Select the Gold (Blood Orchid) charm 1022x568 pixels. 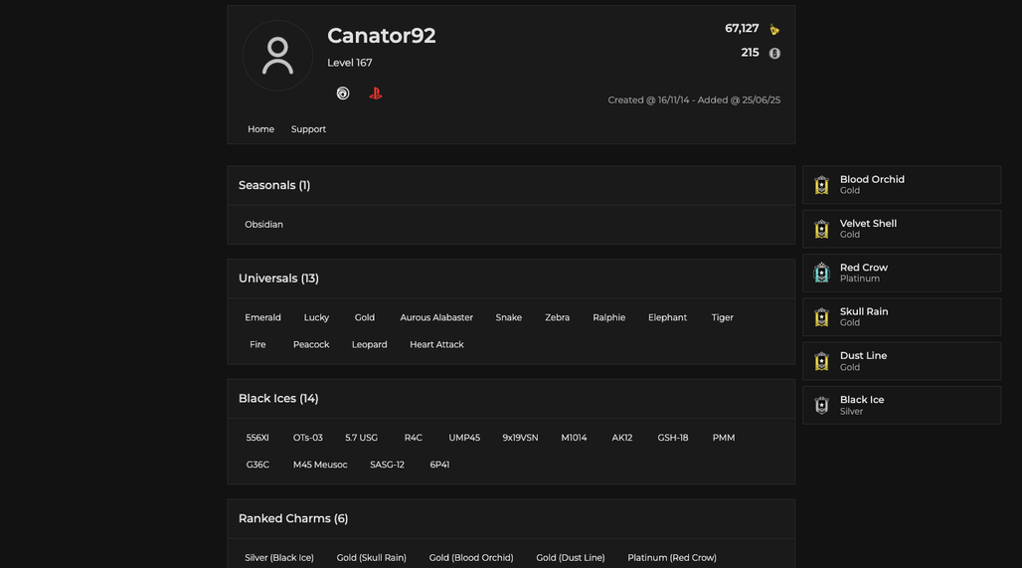tap(471, 558)
